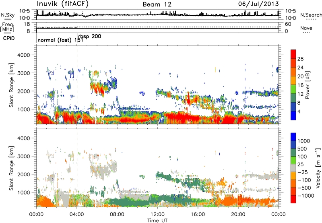The width and height of the screenshot is (322, 223).
Task: Click the '60' Nave axis tick
Action: tap(288, 24)
